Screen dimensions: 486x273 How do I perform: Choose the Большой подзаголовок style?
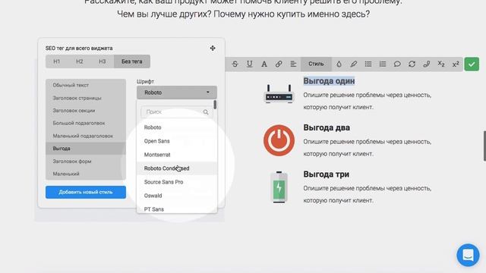[x=86, y=123]
